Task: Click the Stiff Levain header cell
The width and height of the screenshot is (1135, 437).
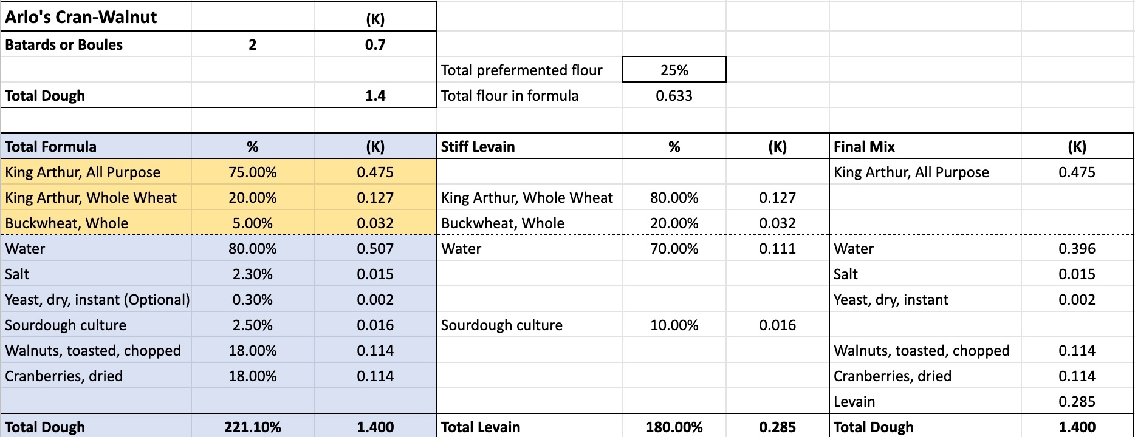Action: 478,147
